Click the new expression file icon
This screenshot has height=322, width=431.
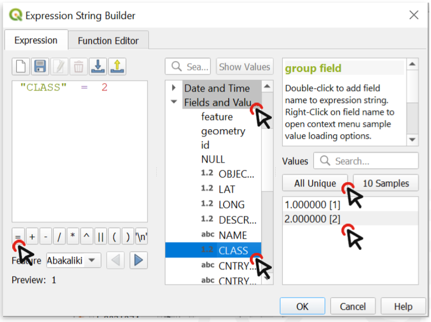(20, 67)
